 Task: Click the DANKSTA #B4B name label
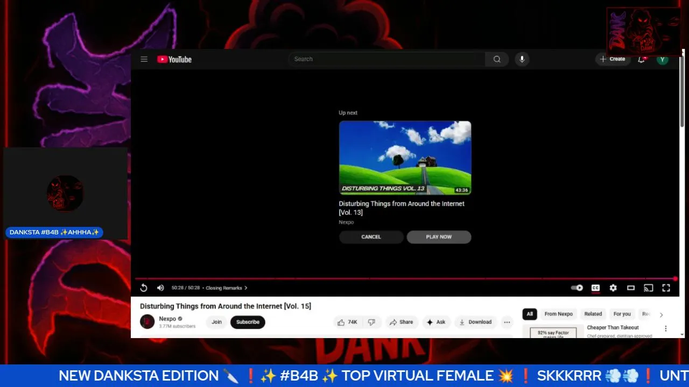[54, 232]
